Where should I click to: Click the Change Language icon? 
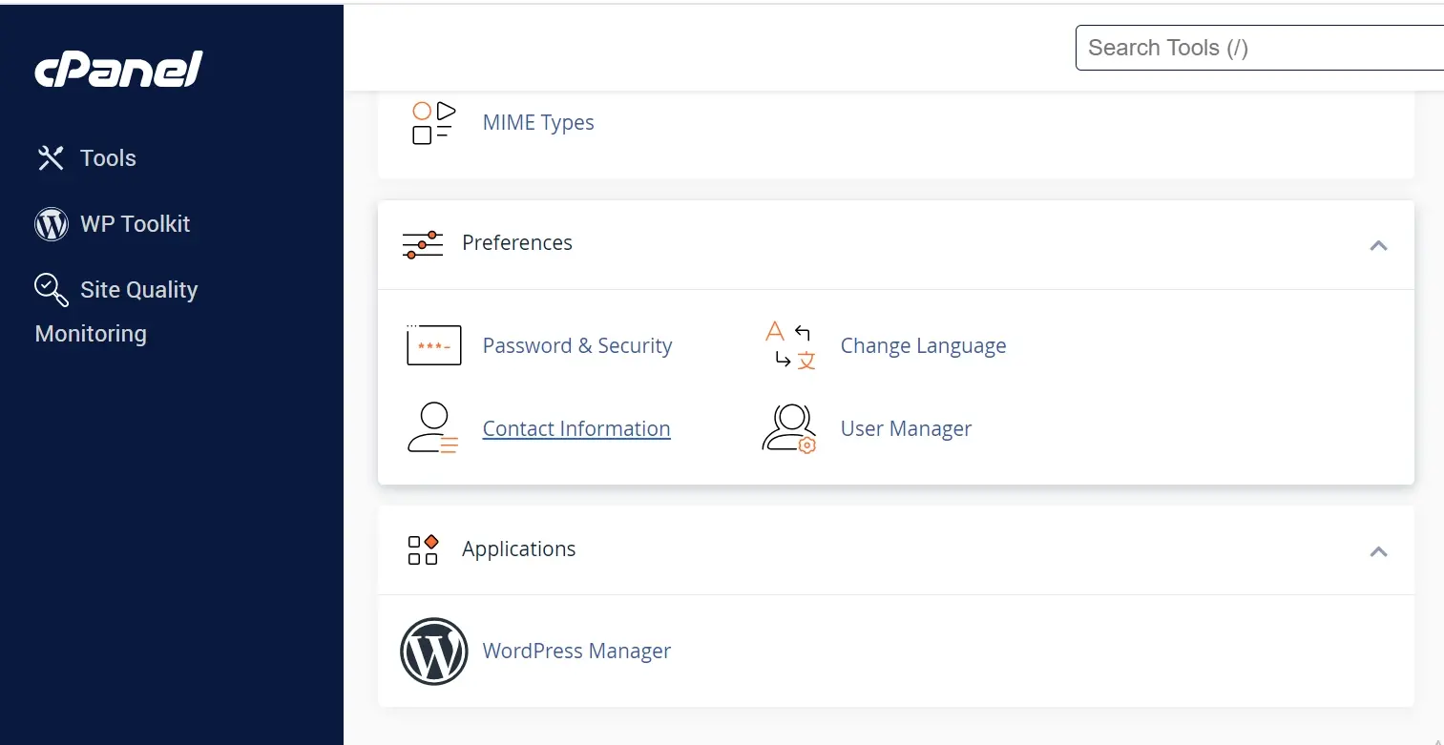click(x=791, y=345)
